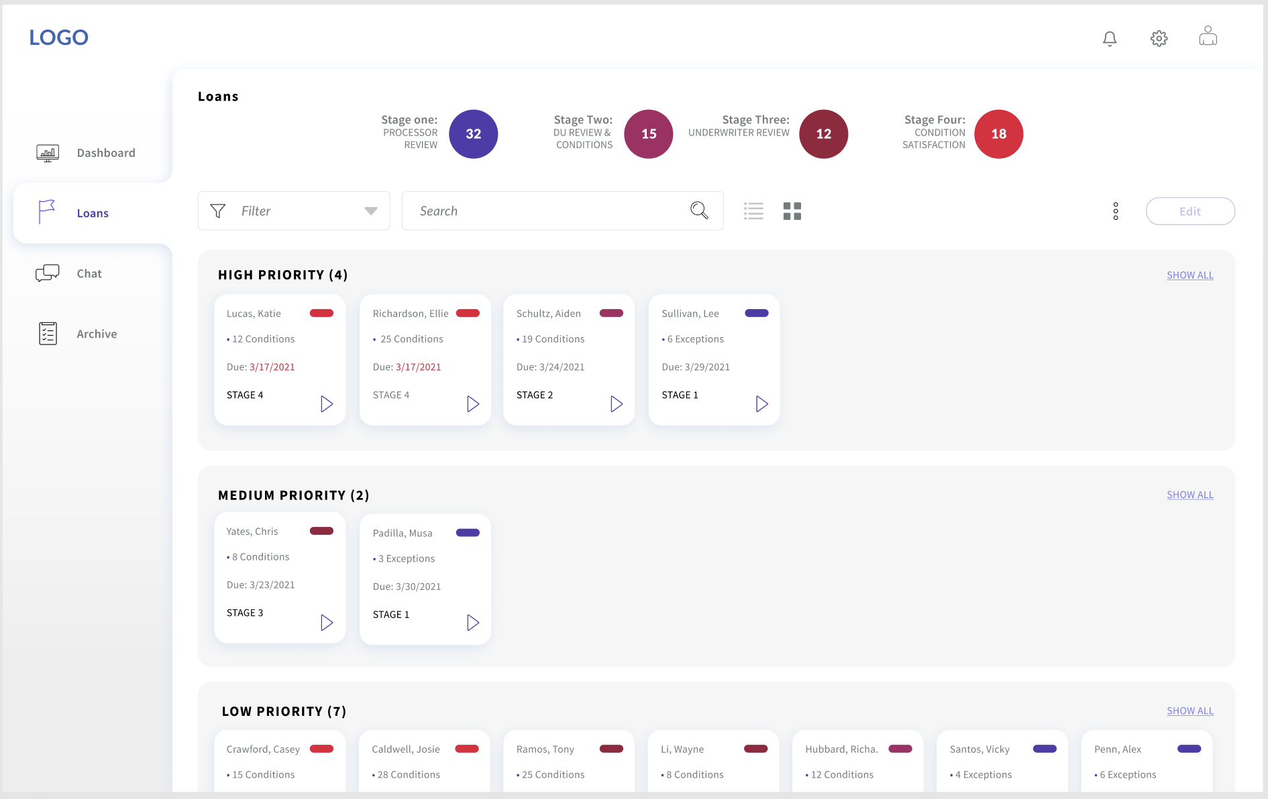This screenshot has height=799, width=1268.
Task: Click the MEDIUM PRIORITY (2) heading
Action: click(294, 495)
